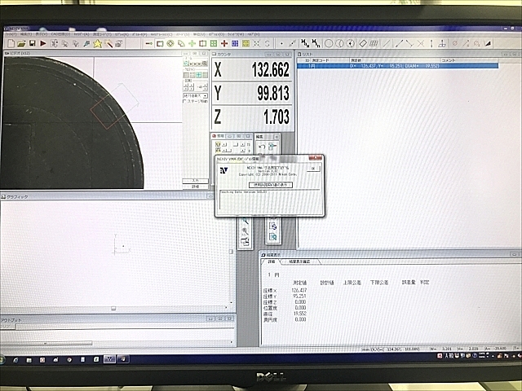Click the undo arrow in edit panel
This screenshot has width=522, height=391.
point(262,147)
